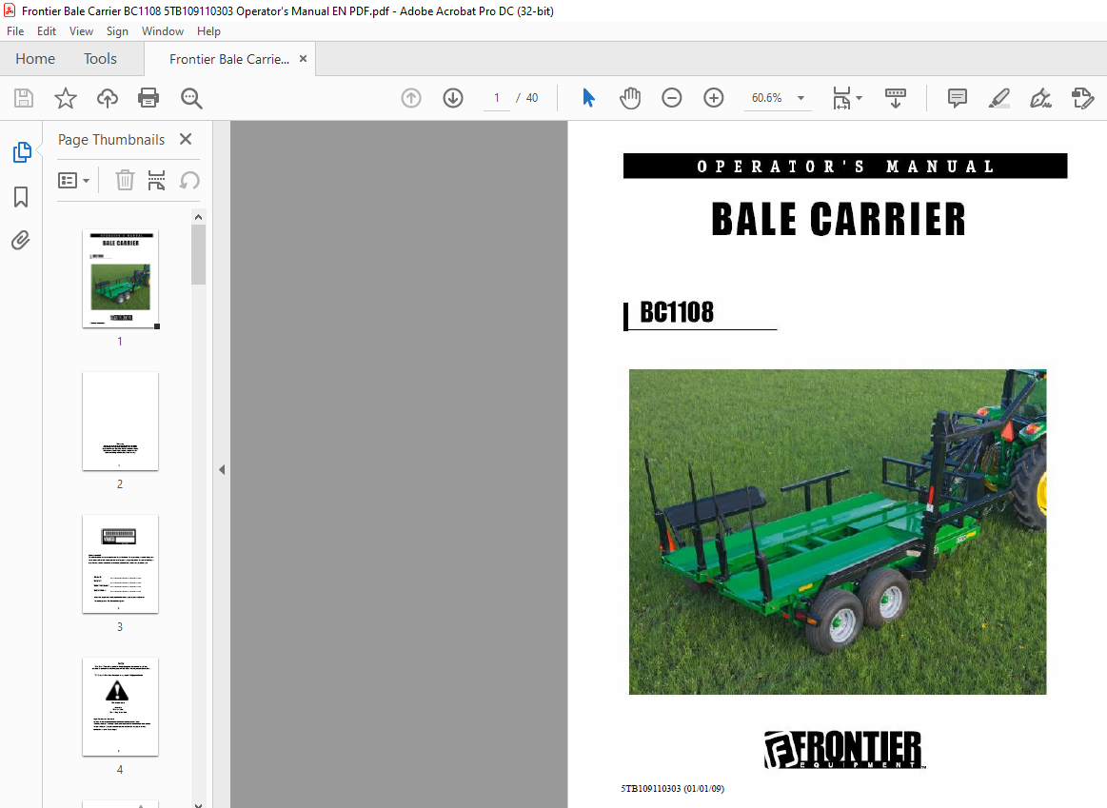Image resolution: width=1107 pixels, height=808 pixels.
Task: Open the Window menu
Action: 163,31
